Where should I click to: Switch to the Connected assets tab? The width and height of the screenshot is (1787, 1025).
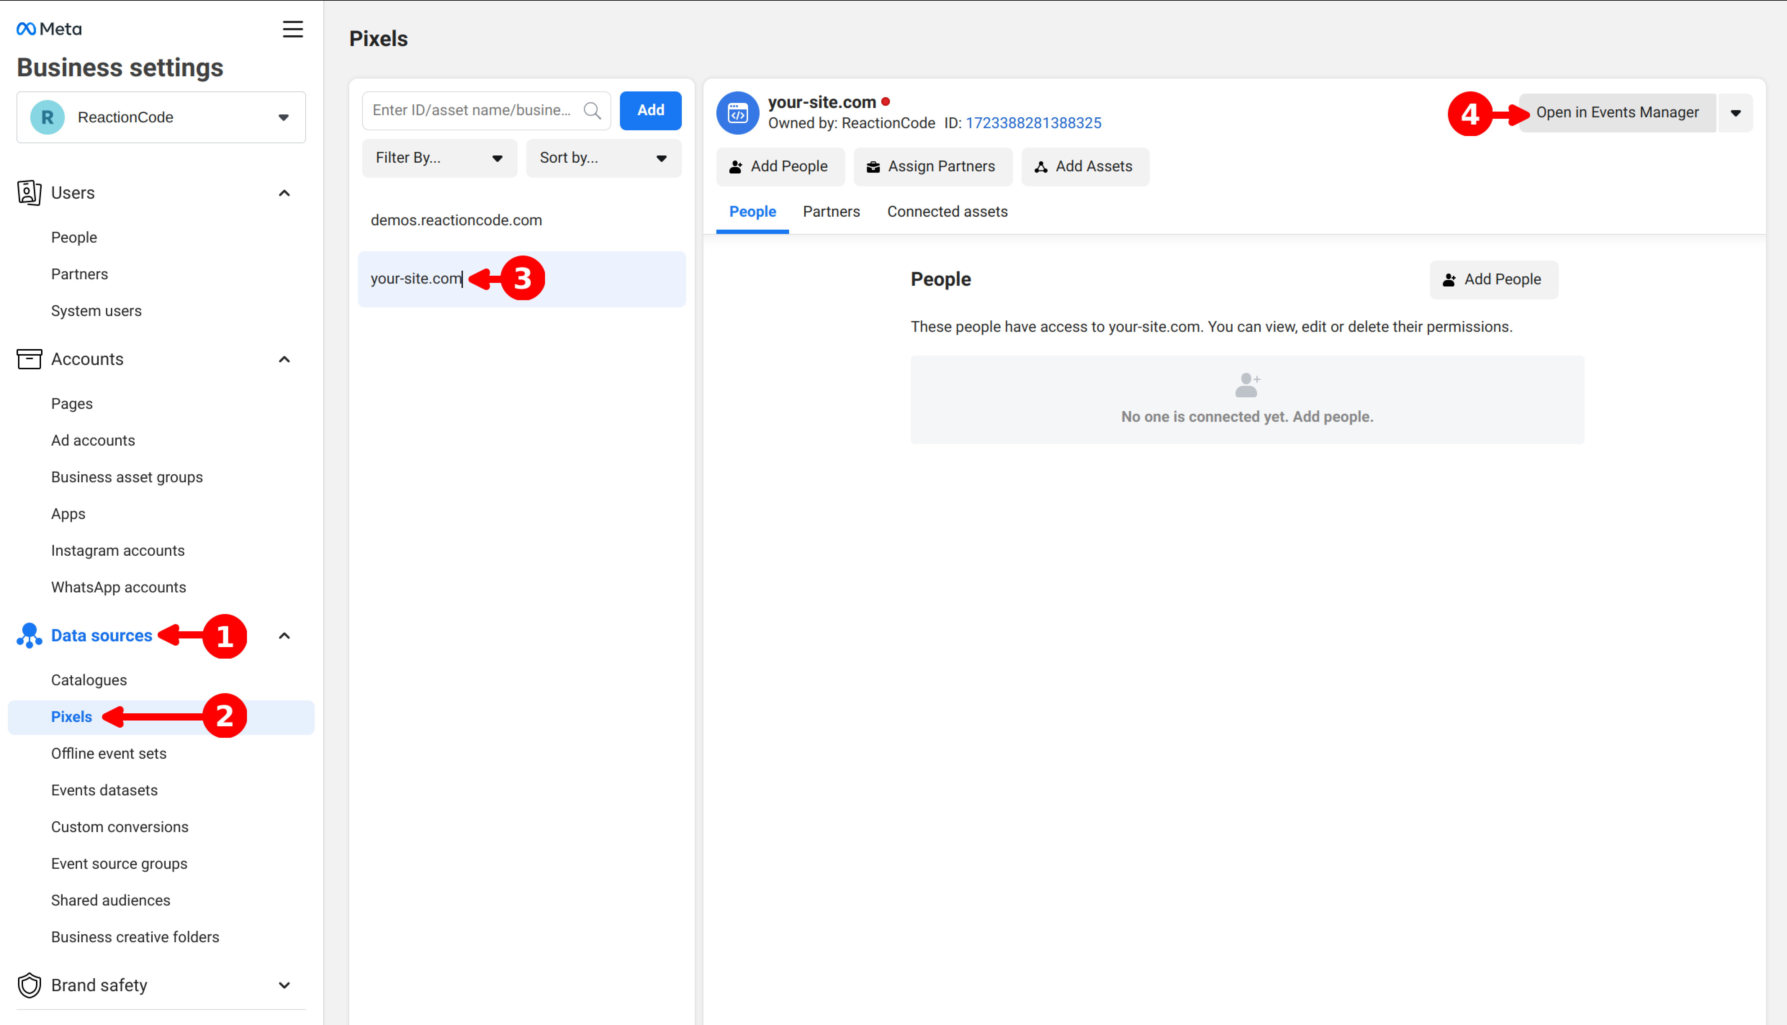tap(947, 212)
